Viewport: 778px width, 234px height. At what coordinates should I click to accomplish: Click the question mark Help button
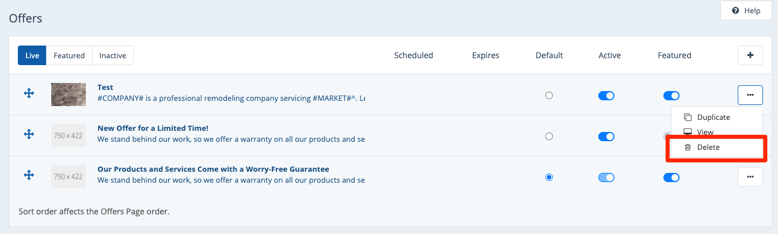point(746,11)
